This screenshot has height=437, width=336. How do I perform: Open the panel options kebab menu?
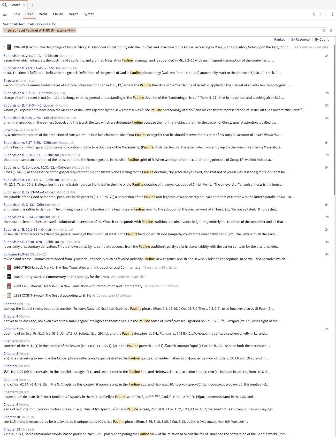point(333,14)
